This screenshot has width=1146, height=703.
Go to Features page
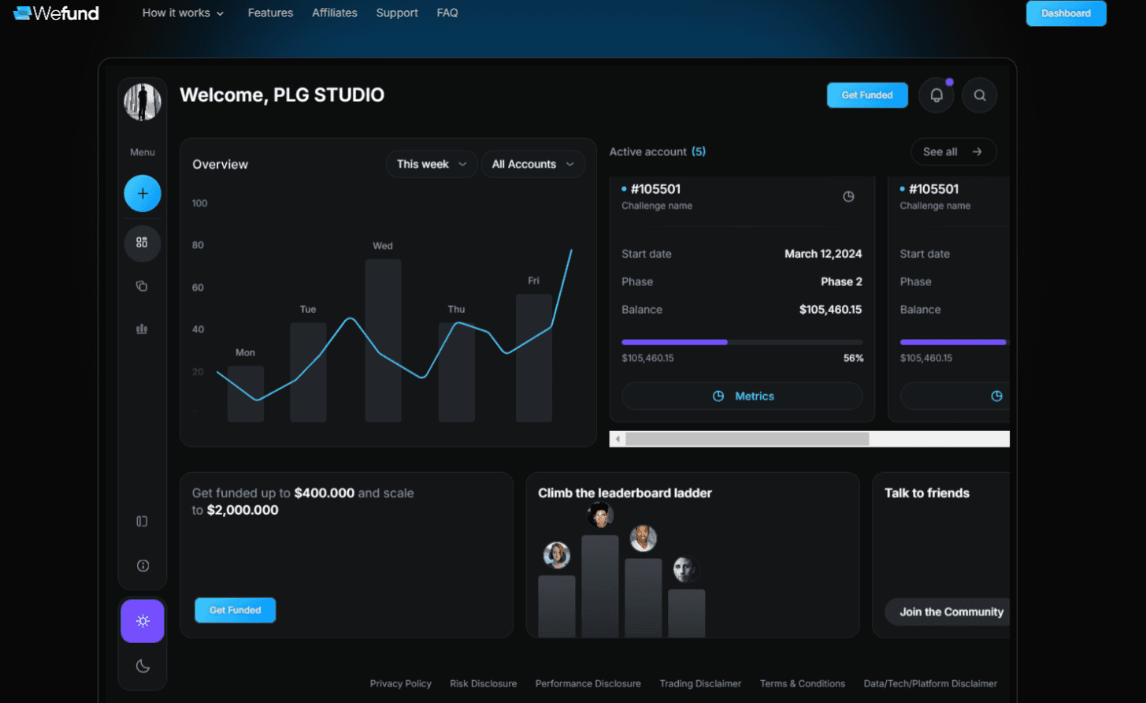270,13
